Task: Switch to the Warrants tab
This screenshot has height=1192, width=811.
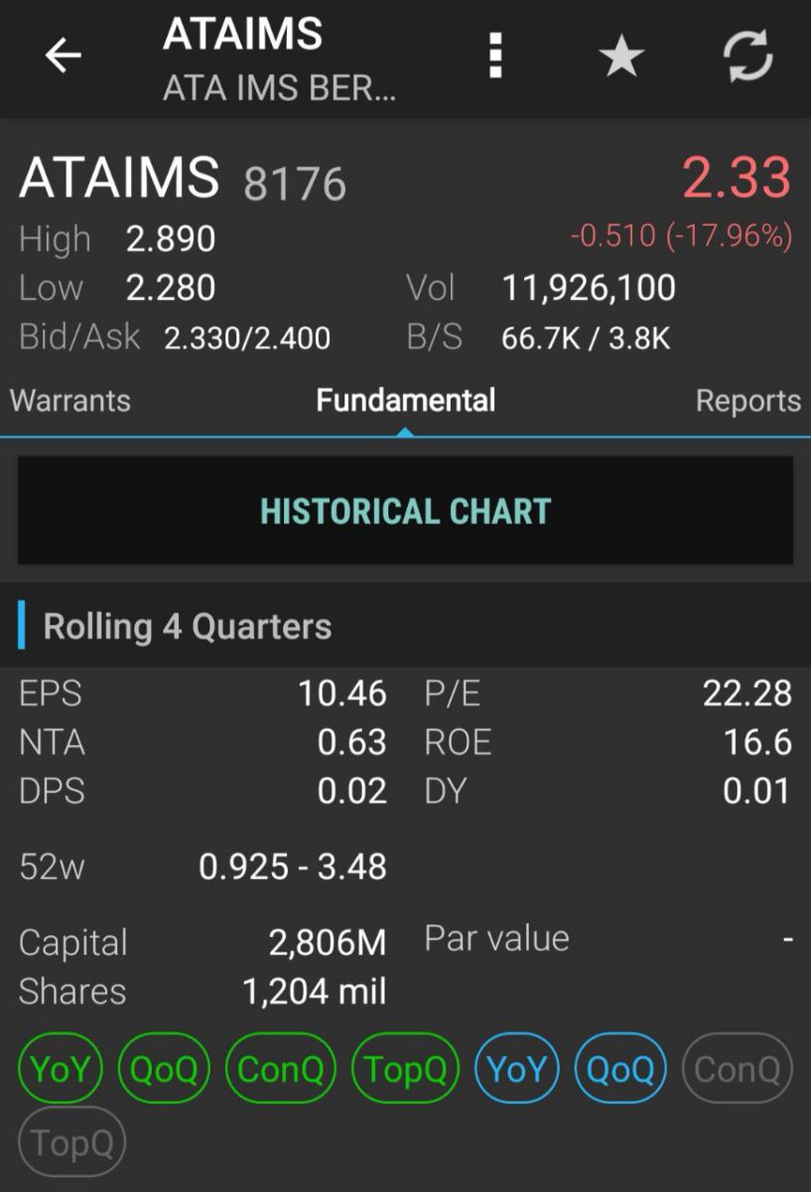Action: (x=69, y=400)
